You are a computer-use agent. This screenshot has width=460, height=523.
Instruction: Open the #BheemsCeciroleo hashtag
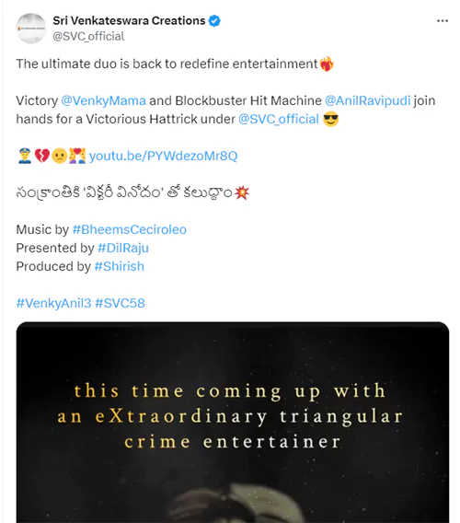(x=130, y=229)
